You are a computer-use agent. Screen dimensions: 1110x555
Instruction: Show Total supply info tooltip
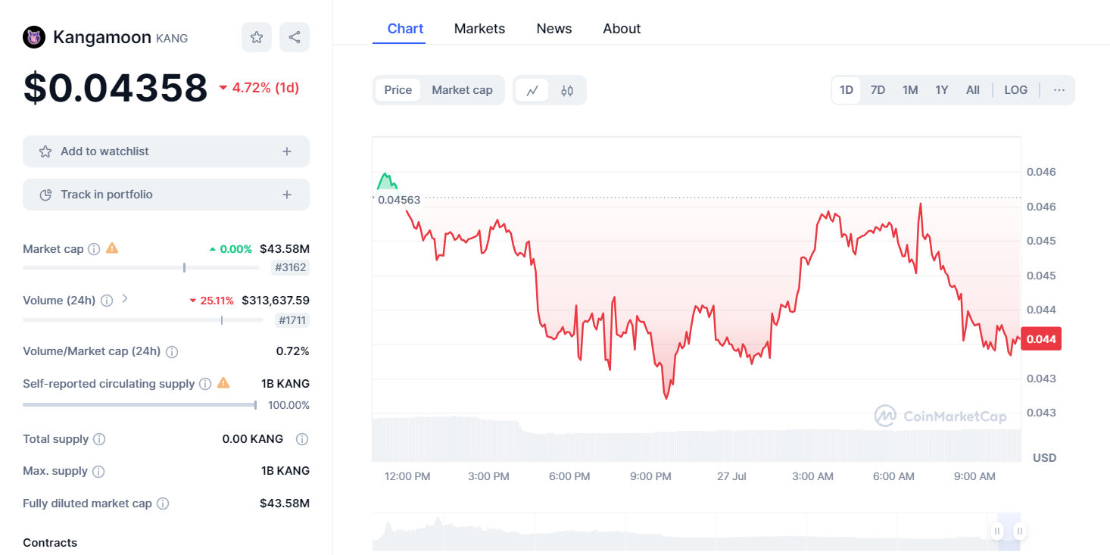[99, 439]
